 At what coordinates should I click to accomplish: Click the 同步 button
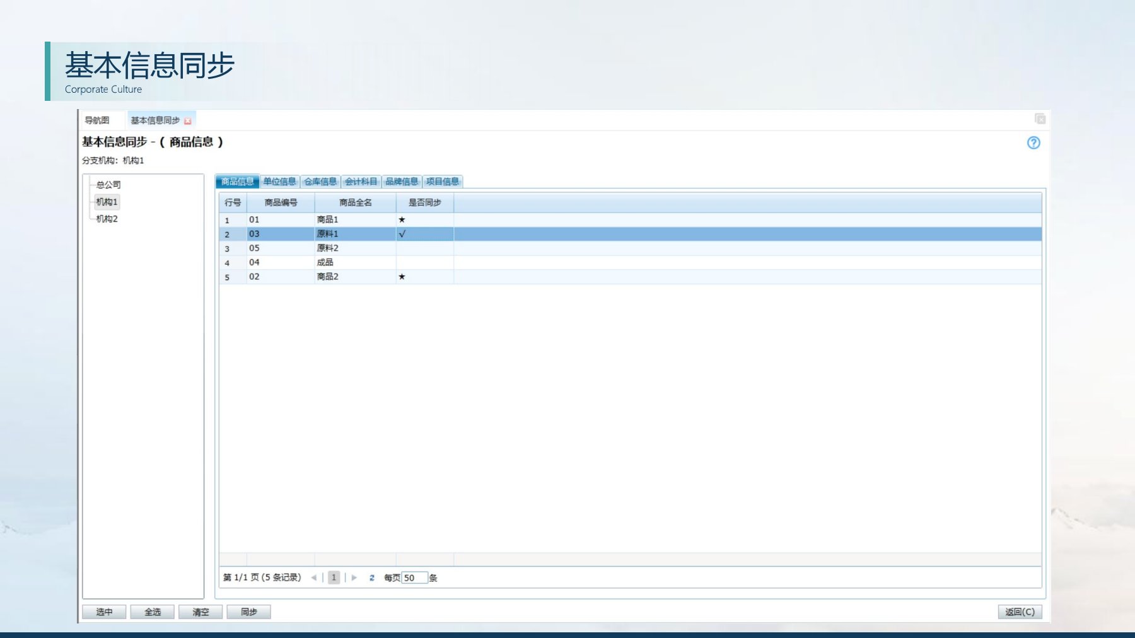click(x=248, y=612)
